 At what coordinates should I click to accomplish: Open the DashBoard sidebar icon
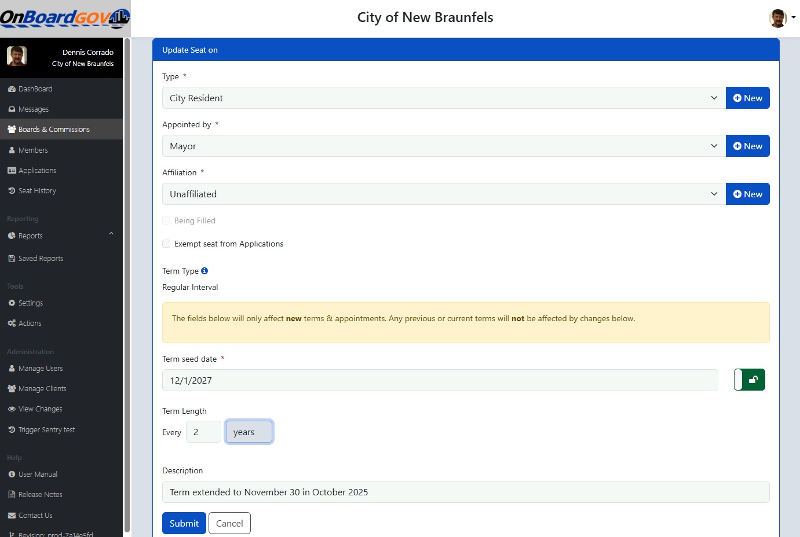(x=12, y=89)
